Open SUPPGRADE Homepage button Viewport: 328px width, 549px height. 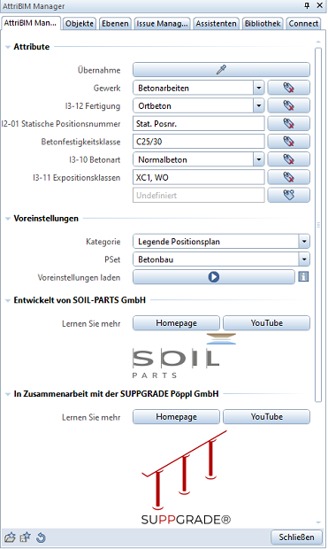tap(176, 417)
